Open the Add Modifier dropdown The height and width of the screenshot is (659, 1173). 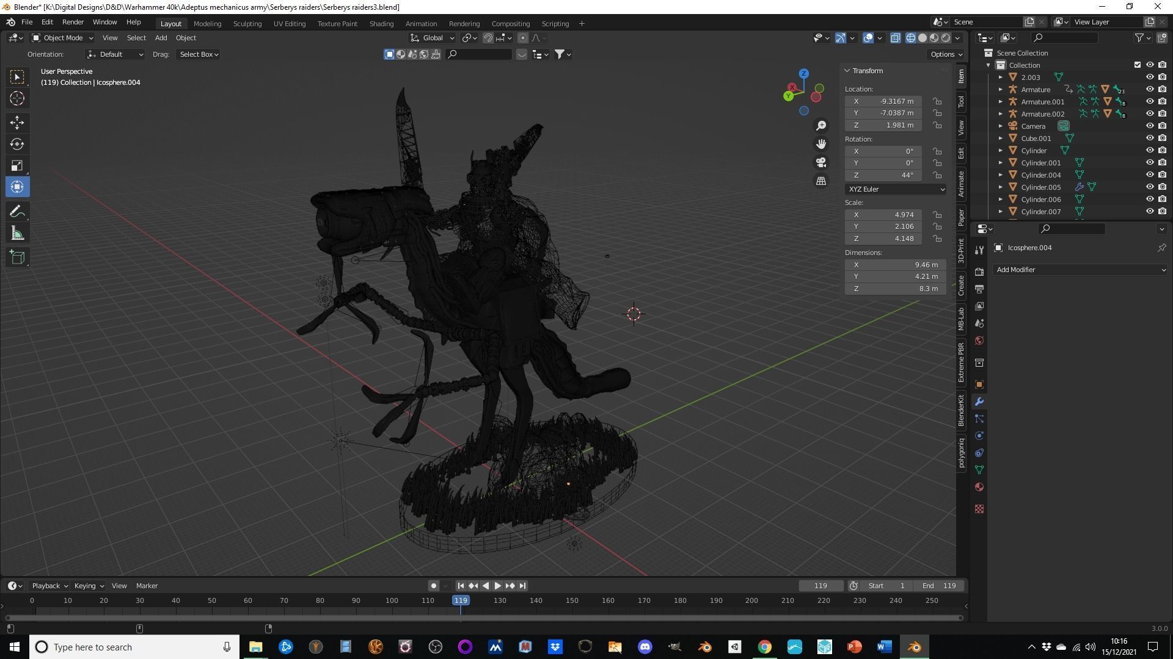click(x=1080, y=270)
